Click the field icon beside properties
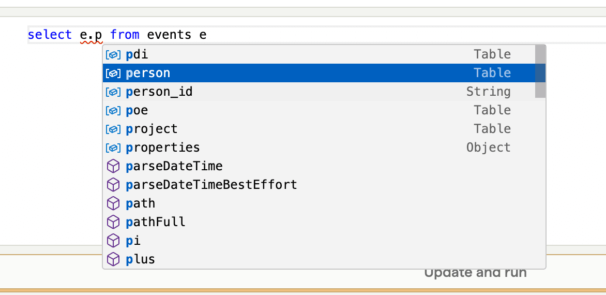Screen dimensions: 606x295 point(113,148)
